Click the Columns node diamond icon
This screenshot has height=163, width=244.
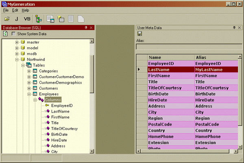click(x=41, y=100)
